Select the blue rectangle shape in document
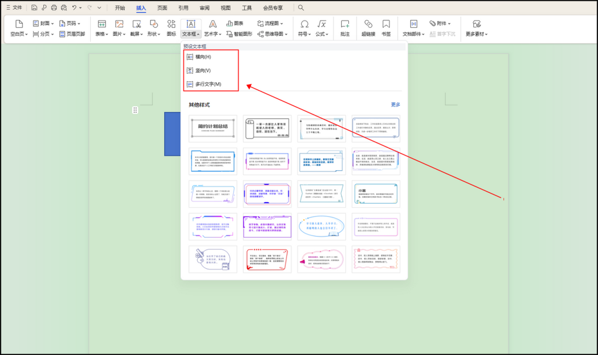 tap(172, 134)
